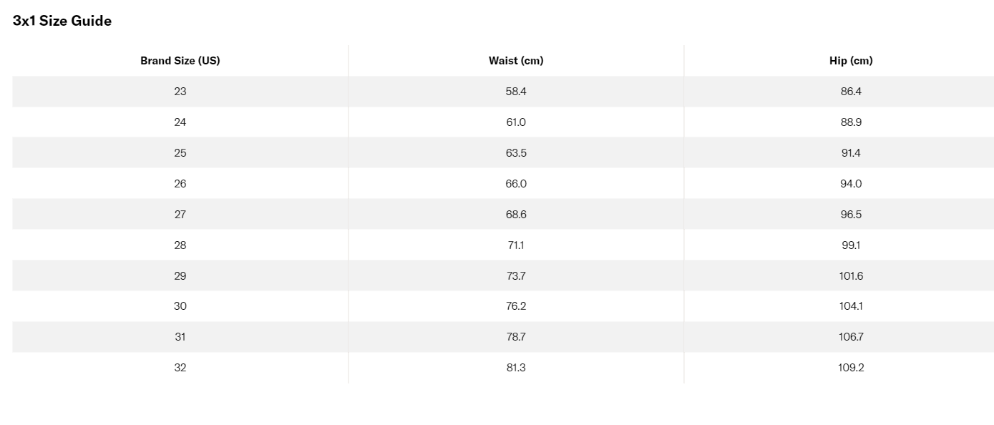
Task: Click the Brand Size (US) column header
Action: coord(180,61)
